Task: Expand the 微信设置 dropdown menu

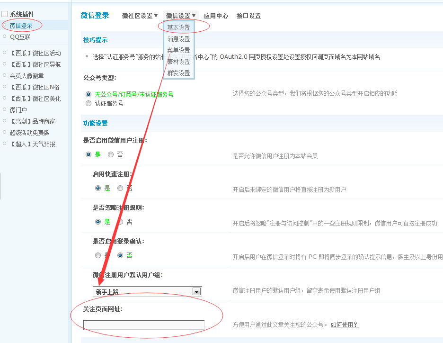Action: (181, 16)
